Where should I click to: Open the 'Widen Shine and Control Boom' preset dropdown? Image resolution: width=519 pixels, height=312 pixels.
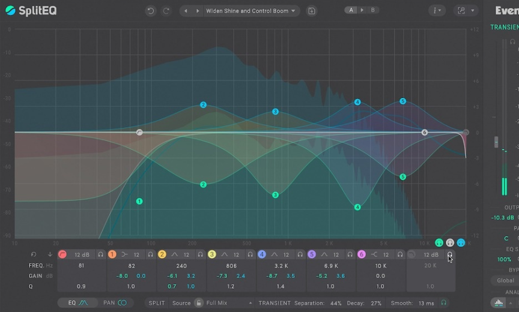tap(250, 11)
